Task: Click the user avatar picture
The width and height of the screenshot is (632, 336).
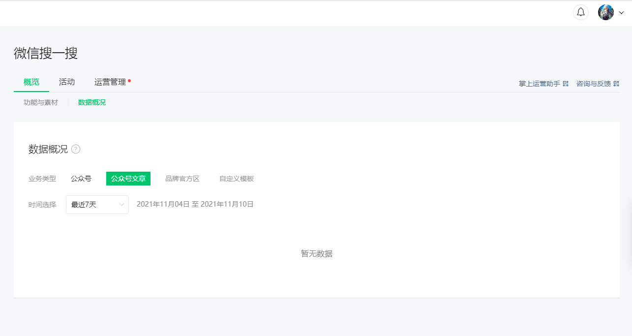Action: click(606, 12)
